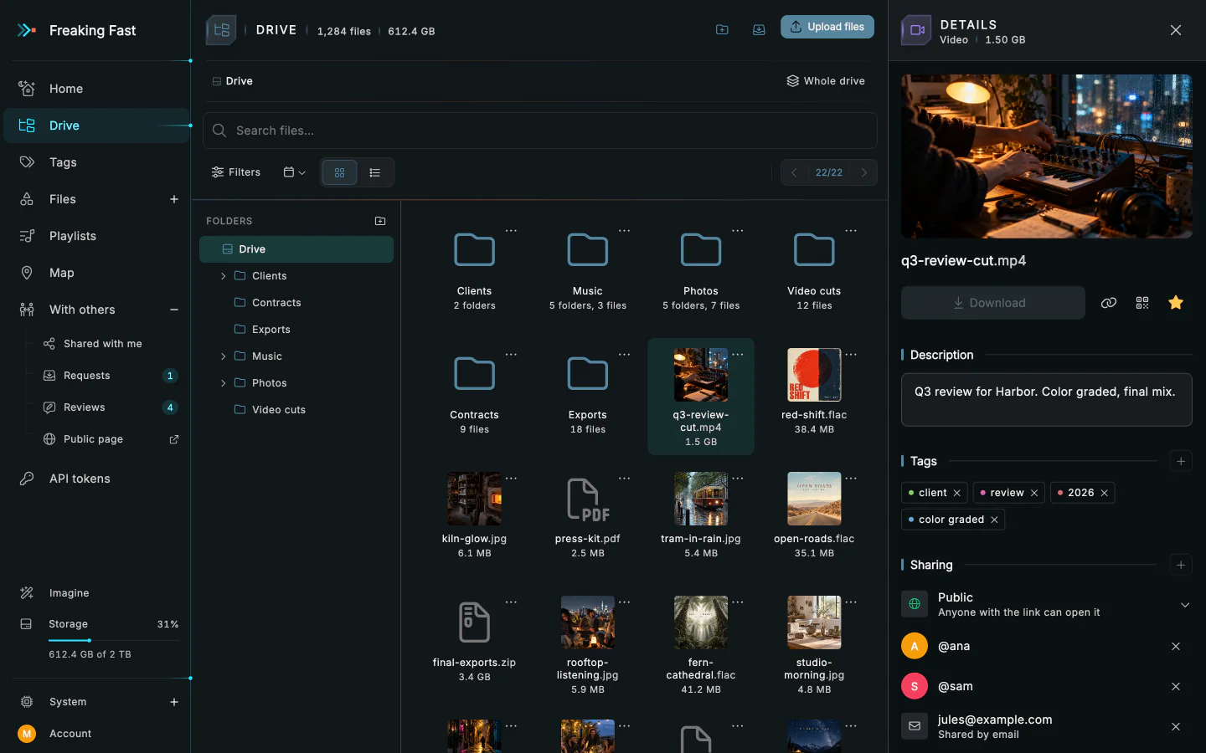Viewport: 1206px width, 753px height.
Task: Go to previous page of files
Action: tap(794, 172)
